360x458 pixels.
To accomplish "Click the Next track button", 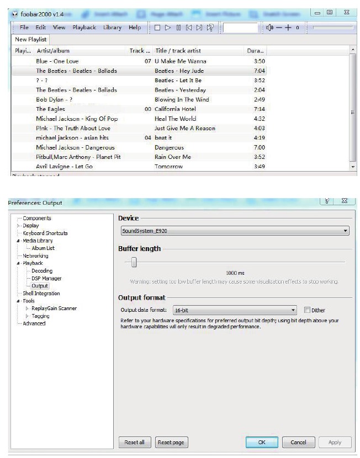I will coord(199,28).
